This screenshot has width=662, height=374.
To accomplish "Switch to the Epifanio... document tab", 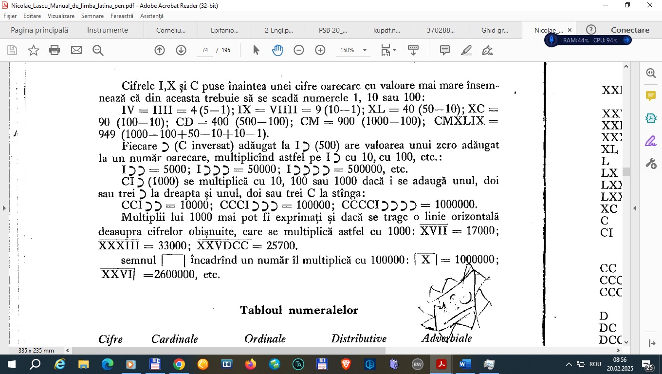I will (x=225, y=30).
